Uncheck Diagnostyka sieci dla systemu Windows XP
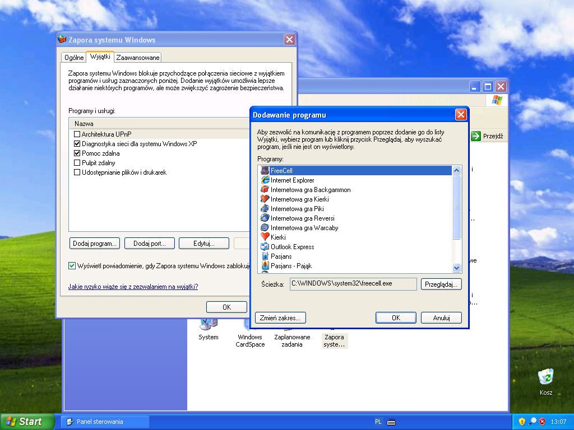The height and width of the screenshot is (430, 574). click(77, 143)
